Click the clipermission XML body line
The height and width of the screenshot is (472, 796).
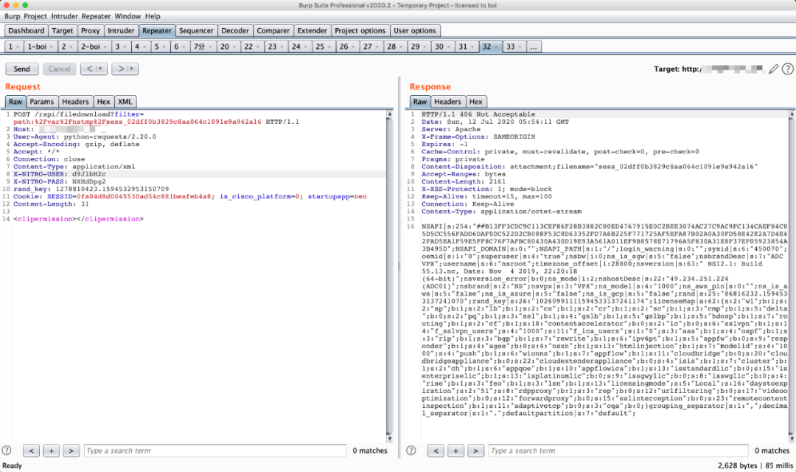(x=79, y=218)
